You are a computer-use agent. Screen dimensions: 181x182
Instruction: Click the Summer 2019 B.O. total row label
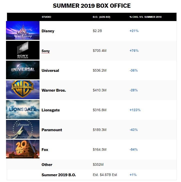[59, 175]
